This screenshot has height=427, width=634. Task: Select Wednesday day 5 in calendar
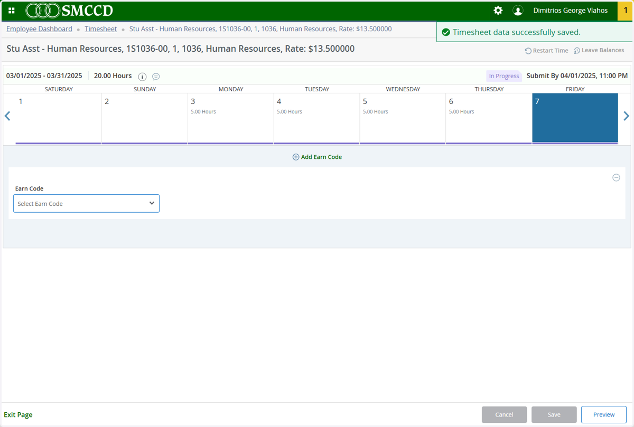[403, 118]
